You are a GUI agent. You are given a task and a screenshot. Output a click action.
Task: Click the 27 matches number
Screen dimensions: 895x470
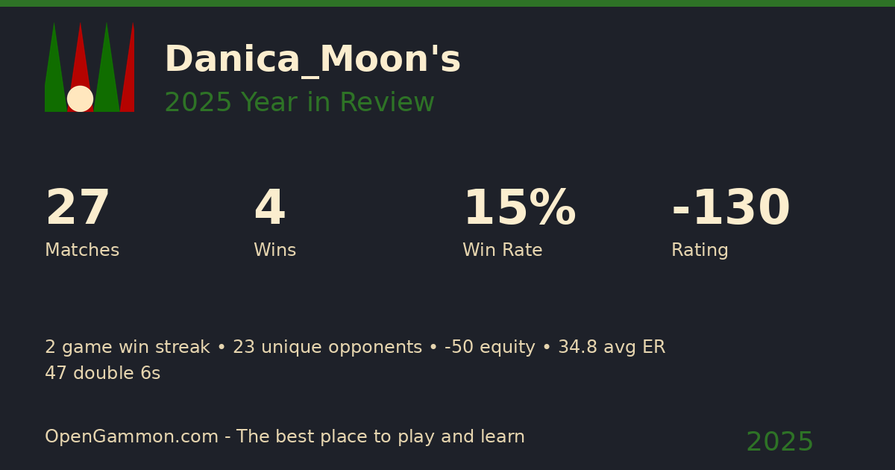pyautogui.click(x=78, y=209)
